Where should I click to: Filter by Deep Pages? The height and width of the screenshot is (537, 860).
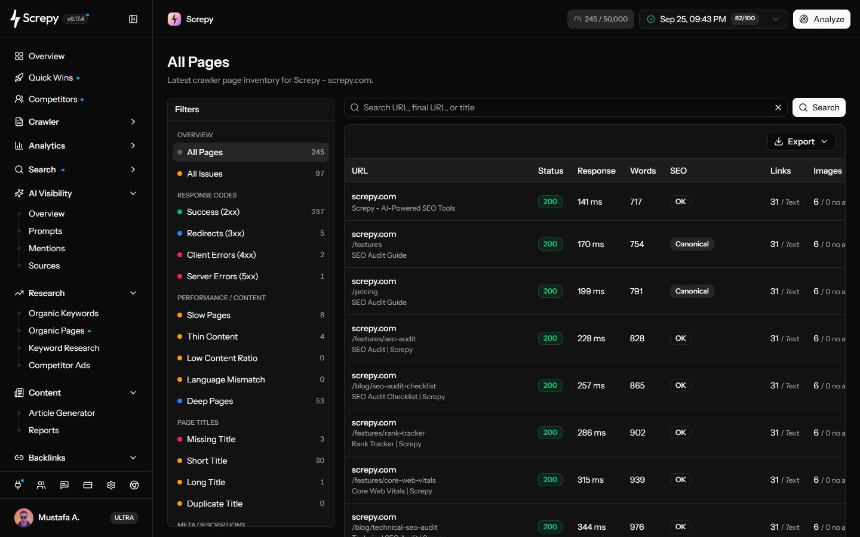tap(251, 401)
